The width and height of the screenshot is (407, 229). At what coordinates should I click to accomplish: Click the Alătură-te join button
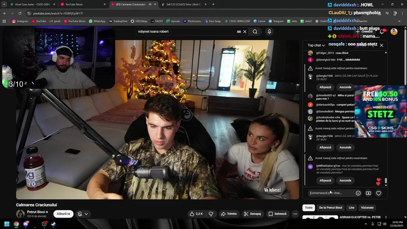point(64,214)
